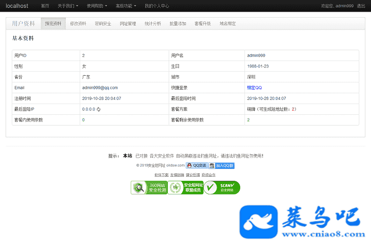Click the QQ交谈 chat badge
371x244 pixels.
point(197,165)
